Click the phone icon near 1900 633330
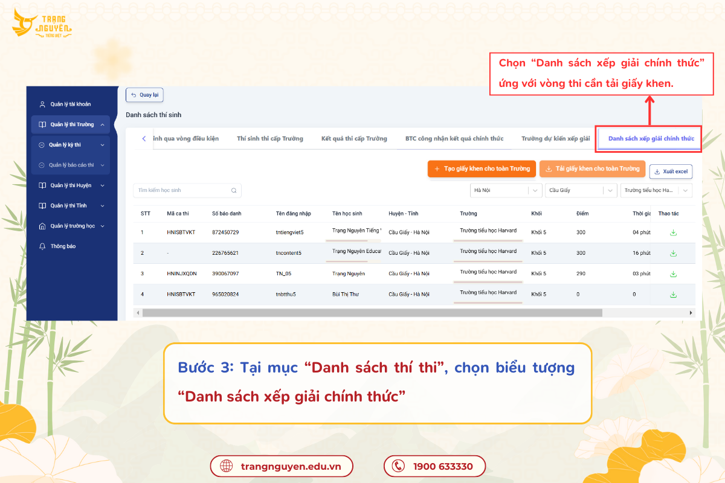Image resolution: width=725 pixels, height=483 pixels. 398,466
